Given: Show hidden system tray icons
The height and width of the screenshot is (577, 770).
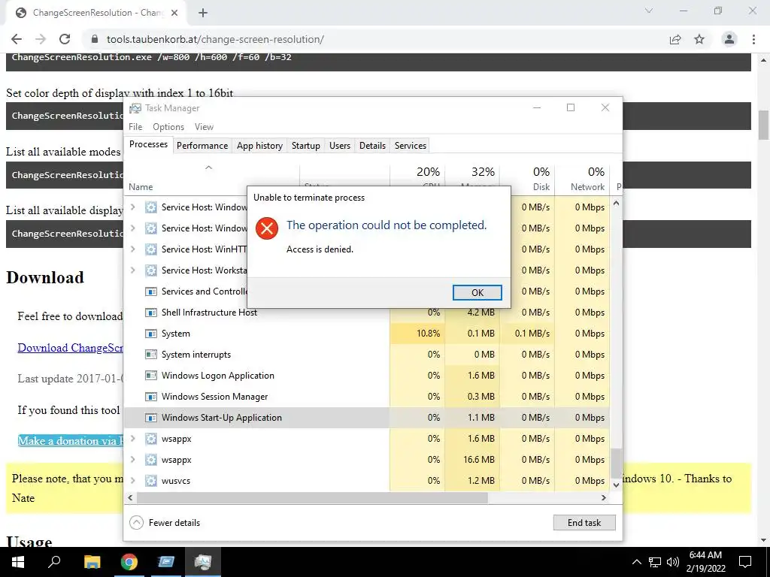Looking at the screenshot, I should pyautogui.click(x=636, y=562).
